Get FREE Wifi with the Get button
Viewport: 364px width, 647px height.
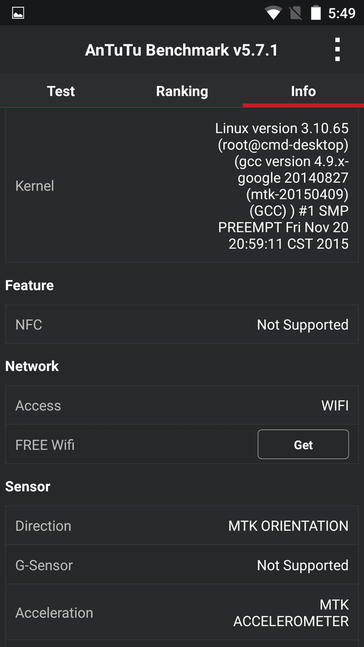coord(303,445)
